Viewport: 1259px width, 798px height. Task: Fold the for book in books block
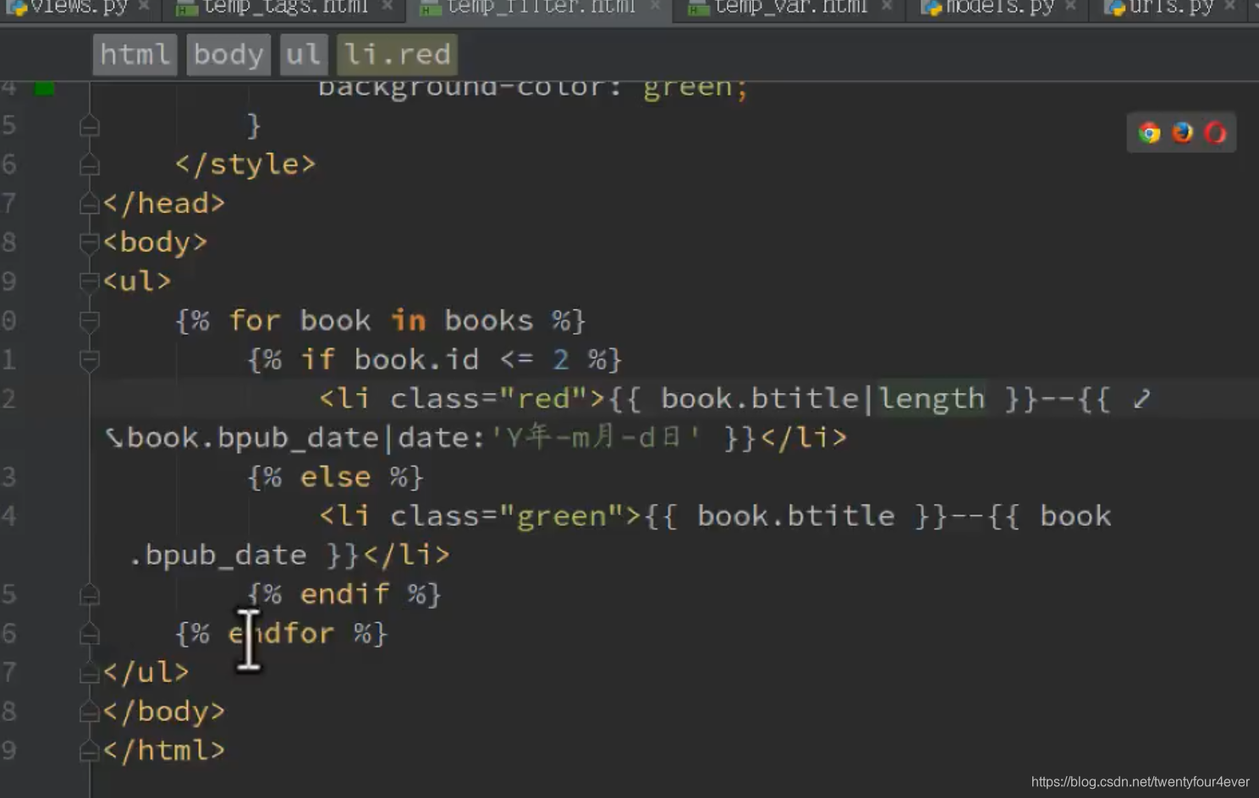pos(89,321)
